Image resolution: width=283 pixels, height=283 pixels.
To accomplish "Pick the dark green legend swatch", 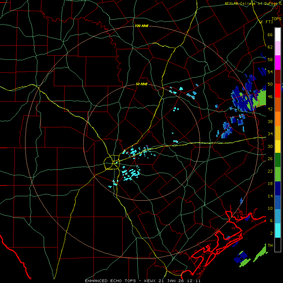I will click(x=278, y=160).
